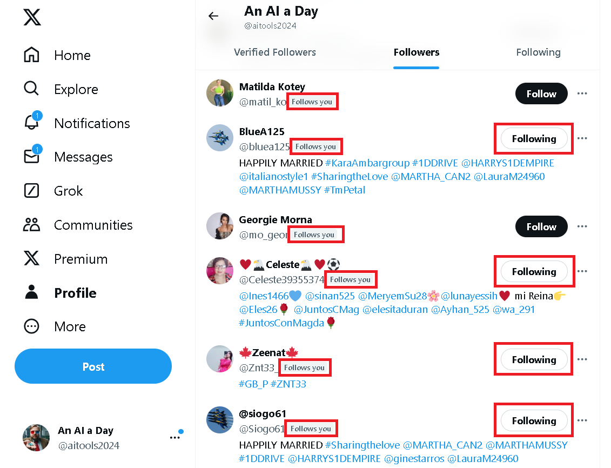Follow Georgie Morna
Screen dimensions: 611x468
541,226
